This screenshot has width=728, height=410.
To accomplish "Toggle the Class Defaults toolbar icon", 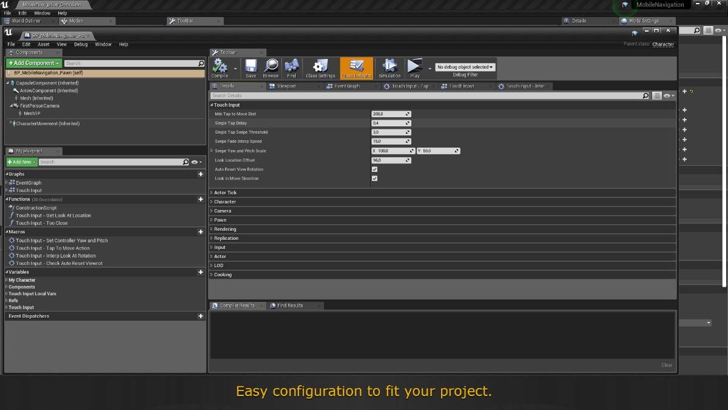I will click(357, 68).
